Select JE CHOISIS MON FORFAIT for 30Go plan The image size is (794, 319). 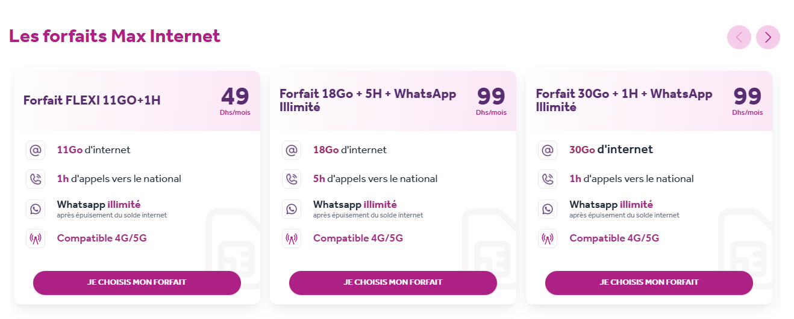coord(649,282)
